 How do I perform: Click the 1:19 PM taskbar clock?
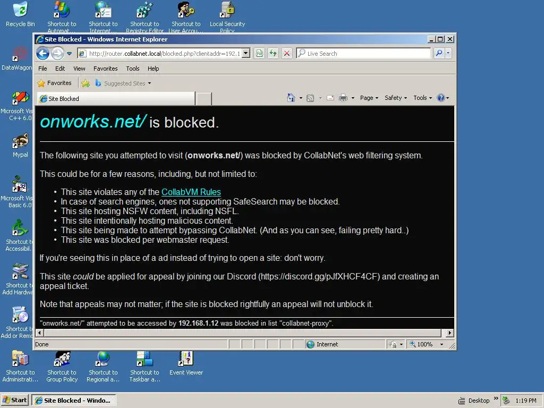525,401
